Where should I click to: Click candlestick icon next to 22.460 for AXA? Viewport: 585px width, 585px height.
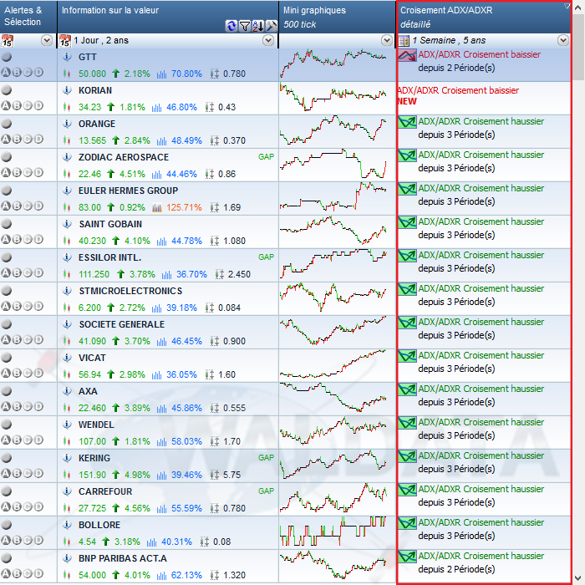click(67, 408)
